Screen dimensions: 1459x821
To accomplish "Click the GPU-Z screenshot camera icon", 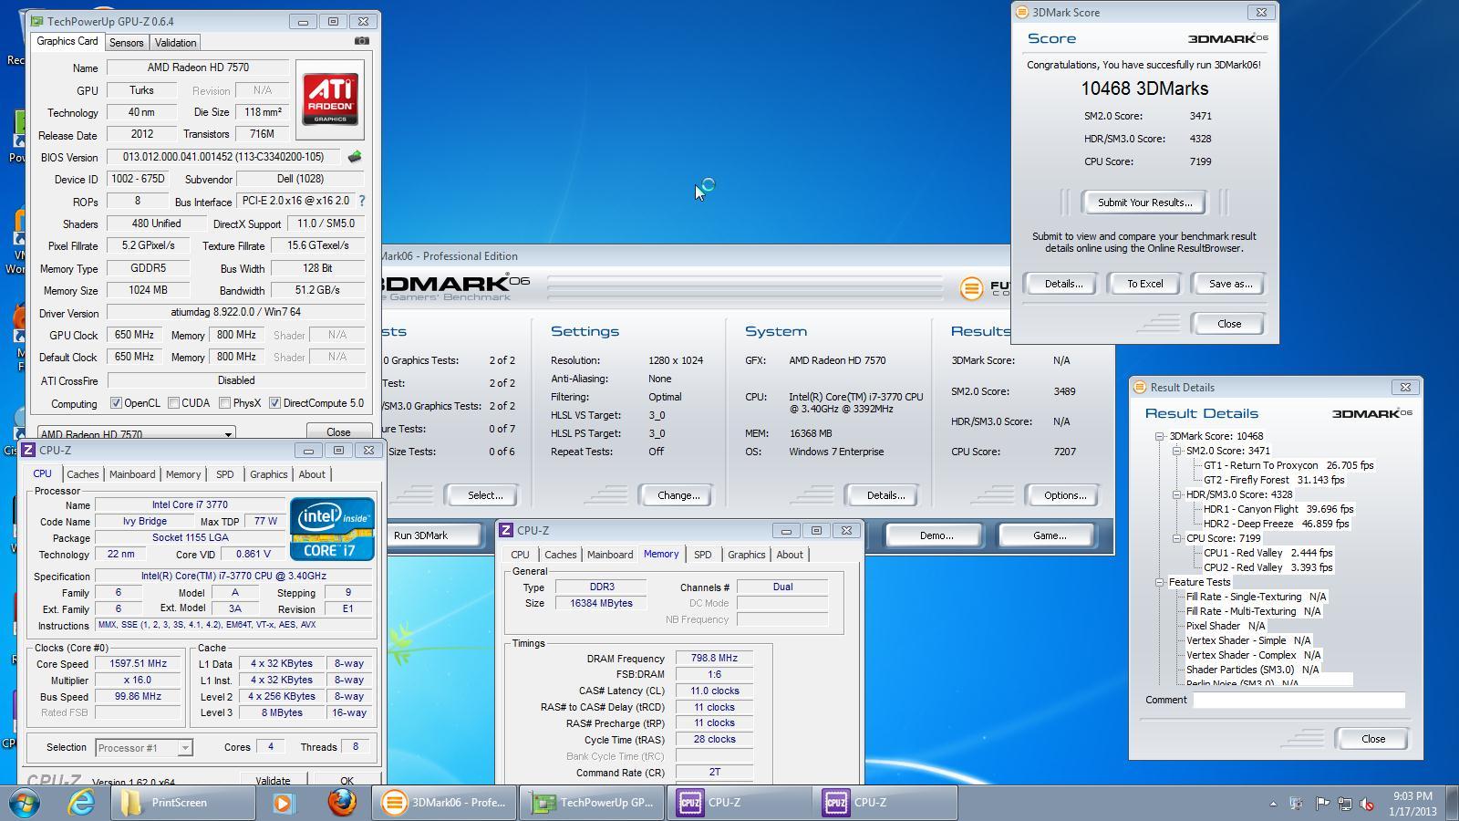I will pyautogui.click(x=362, y=41).
